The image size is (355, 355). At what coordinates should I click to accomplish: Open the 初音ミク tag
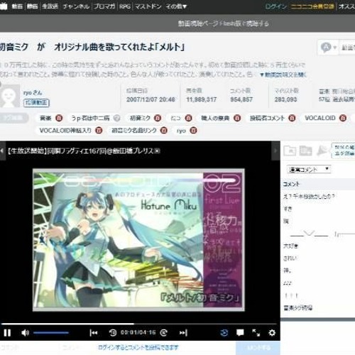[140, 118]
